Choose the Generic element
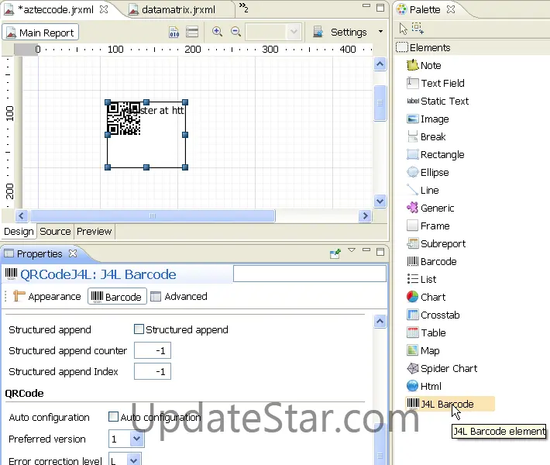 point(430,208)
